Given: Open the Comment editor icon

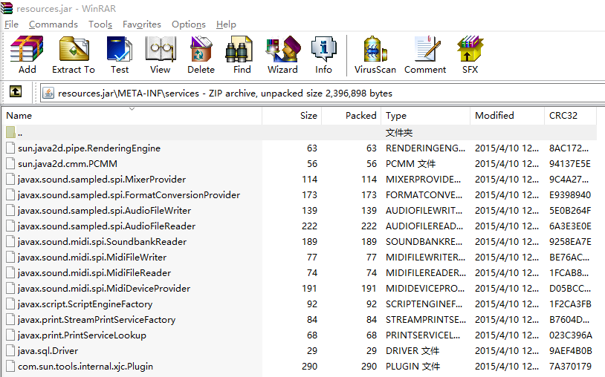Looking at the screenshot, I should (425, 55).
